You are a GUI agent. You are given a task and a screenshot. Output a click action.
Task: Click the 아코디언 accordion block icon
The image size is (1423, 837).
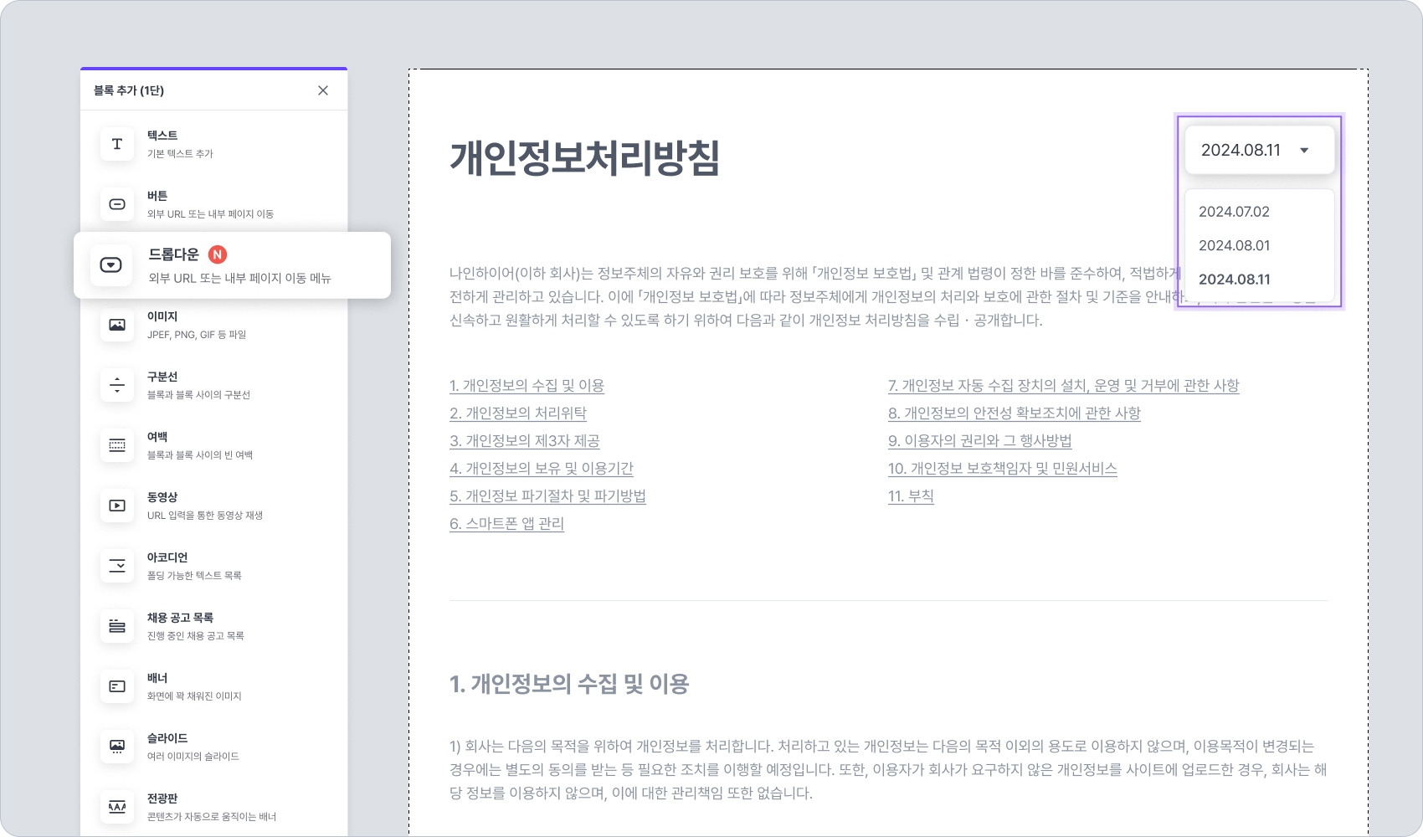click(117, 566)
